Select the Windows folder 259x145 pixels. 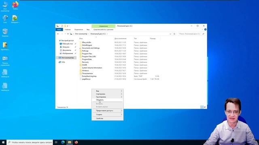click(85, 70)
